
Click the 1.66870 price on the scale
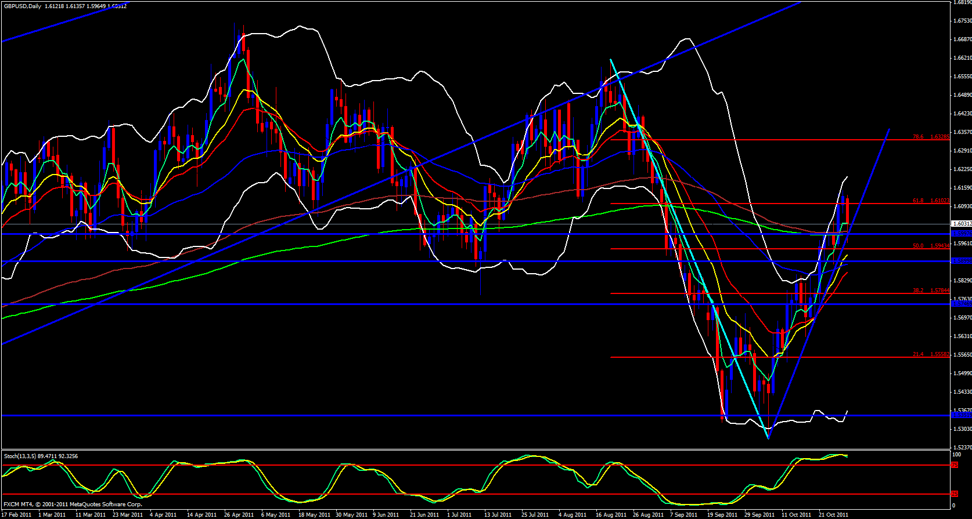962,39
